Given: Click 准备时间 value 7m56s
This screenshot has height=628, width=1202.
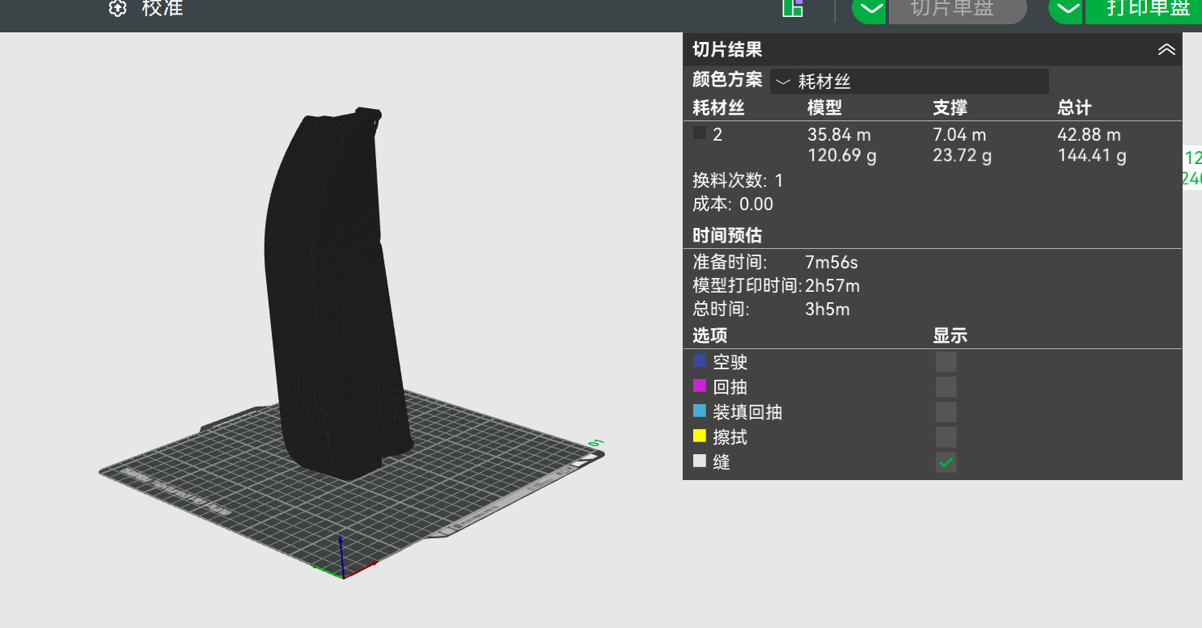Looking at the screenshot, I should pos(832,263).
